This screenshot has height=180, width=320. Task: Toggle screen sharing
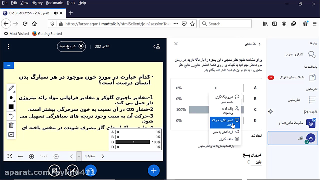point(54,170)
